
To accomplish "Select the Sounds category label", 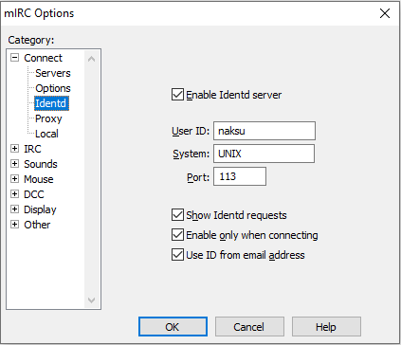I will pos(41,164).
